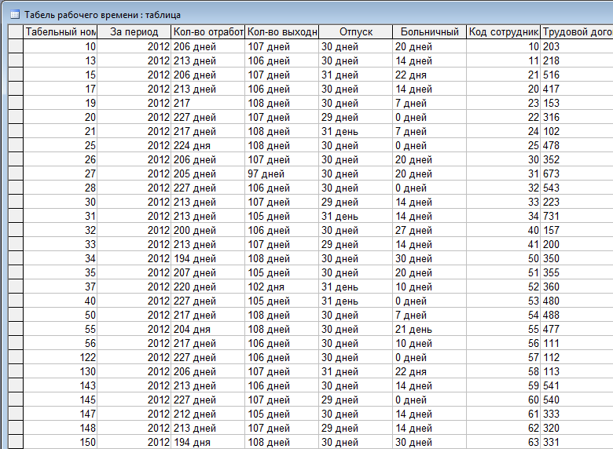Click the '212 дней' worked-days cell

click(208, 414)
